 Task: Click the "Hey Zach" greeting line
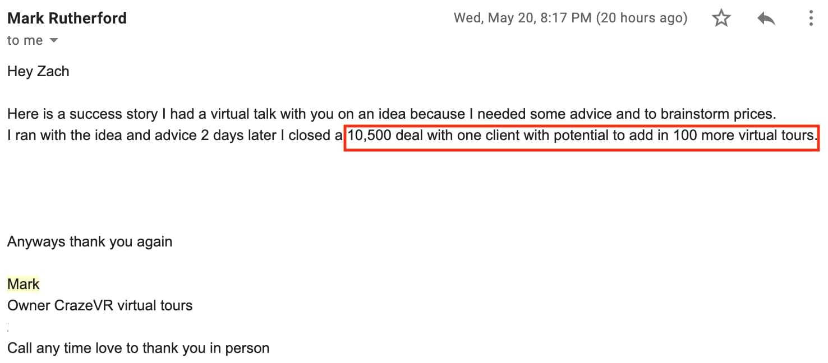click(38, 71)
